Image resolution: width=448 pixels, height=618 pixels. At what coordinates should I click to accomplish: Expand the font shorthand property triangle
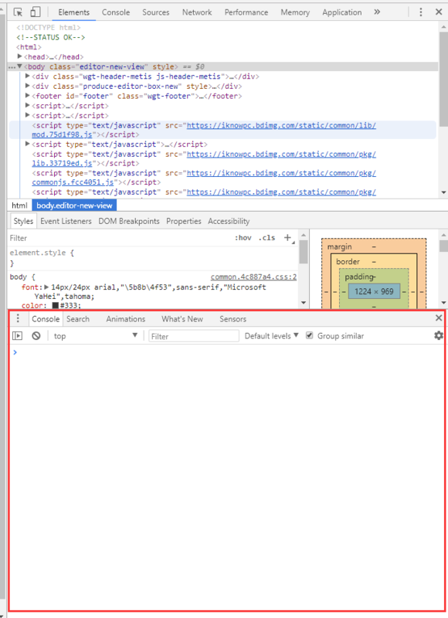pyautogui.click(x=46, y=287)
